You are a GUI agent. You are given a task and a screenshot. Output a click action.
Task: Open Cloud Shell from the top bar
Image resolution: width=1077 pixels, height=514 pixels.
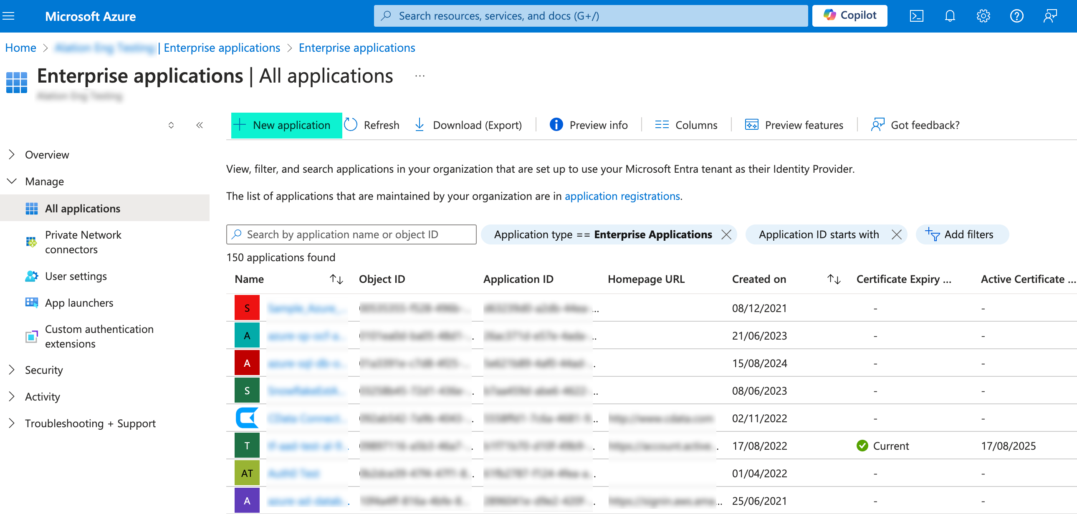pos(916,16)
